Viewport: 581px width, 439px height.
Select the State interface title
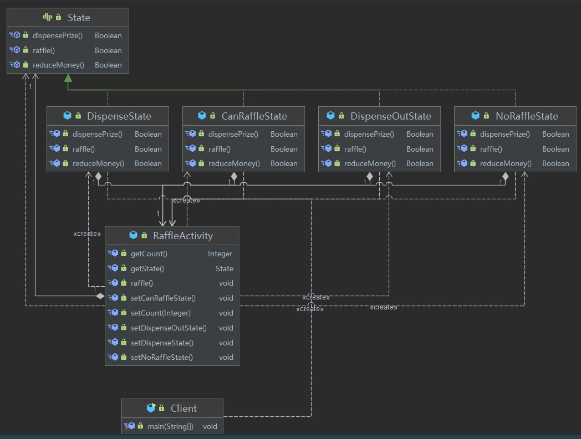click(x=79, y=17)
